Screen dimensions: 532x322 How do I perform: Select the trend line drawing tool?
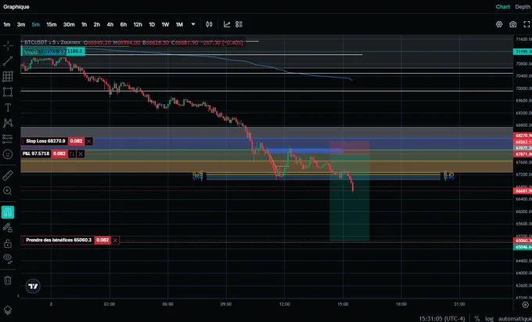pyautogui.click(x=8, y=61)
